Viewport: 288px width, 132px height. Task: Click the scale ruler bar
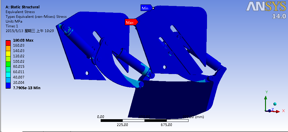[144, 120]
